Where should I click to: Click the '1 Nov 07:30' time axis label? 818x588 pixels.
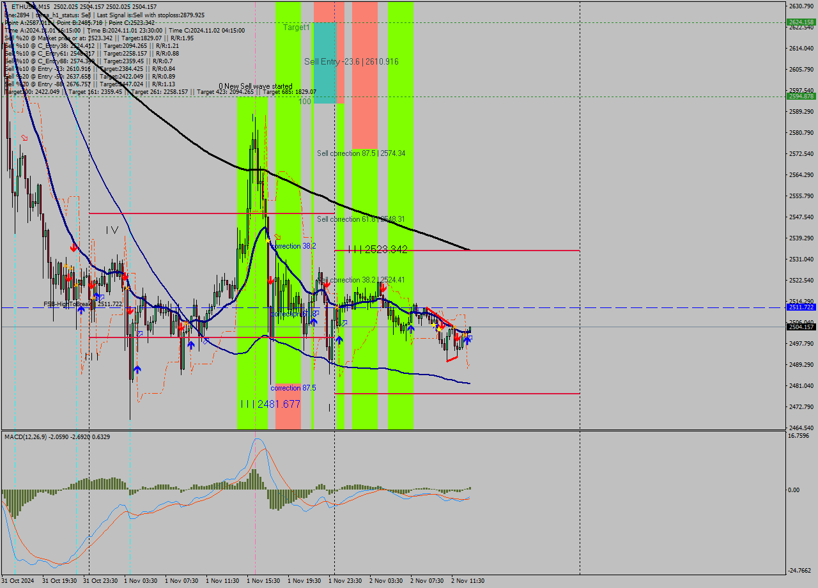pos(181,581)
